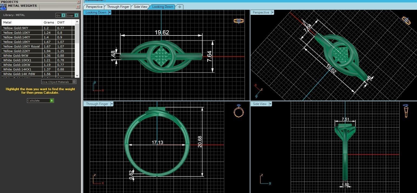Open the Through Finger viewport dropdown arrow
This screenshot has width=417, height=193.
(x=112, y=104)
